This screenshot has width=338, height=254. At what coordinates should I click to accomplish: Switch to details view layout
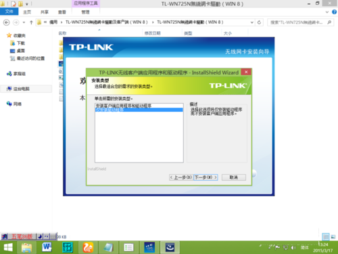pos(326,236)
